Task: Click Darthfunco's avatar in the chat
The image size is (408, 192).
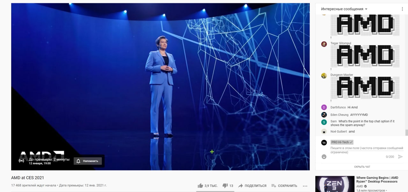Action: coord(324,107)
